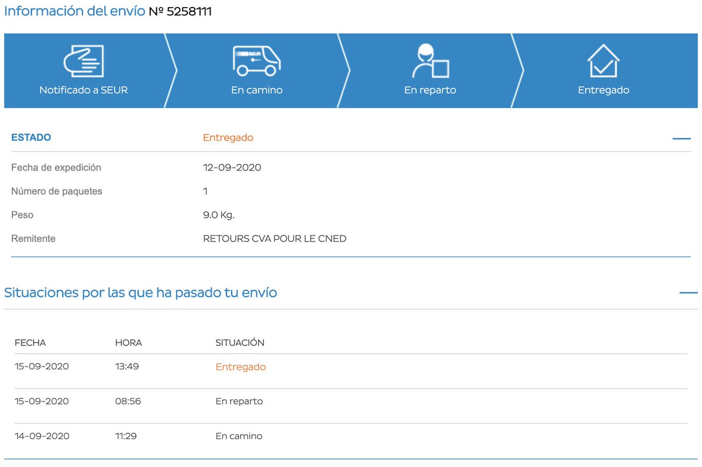Collapse the Situaciones shipment history section

pos(689,292)
